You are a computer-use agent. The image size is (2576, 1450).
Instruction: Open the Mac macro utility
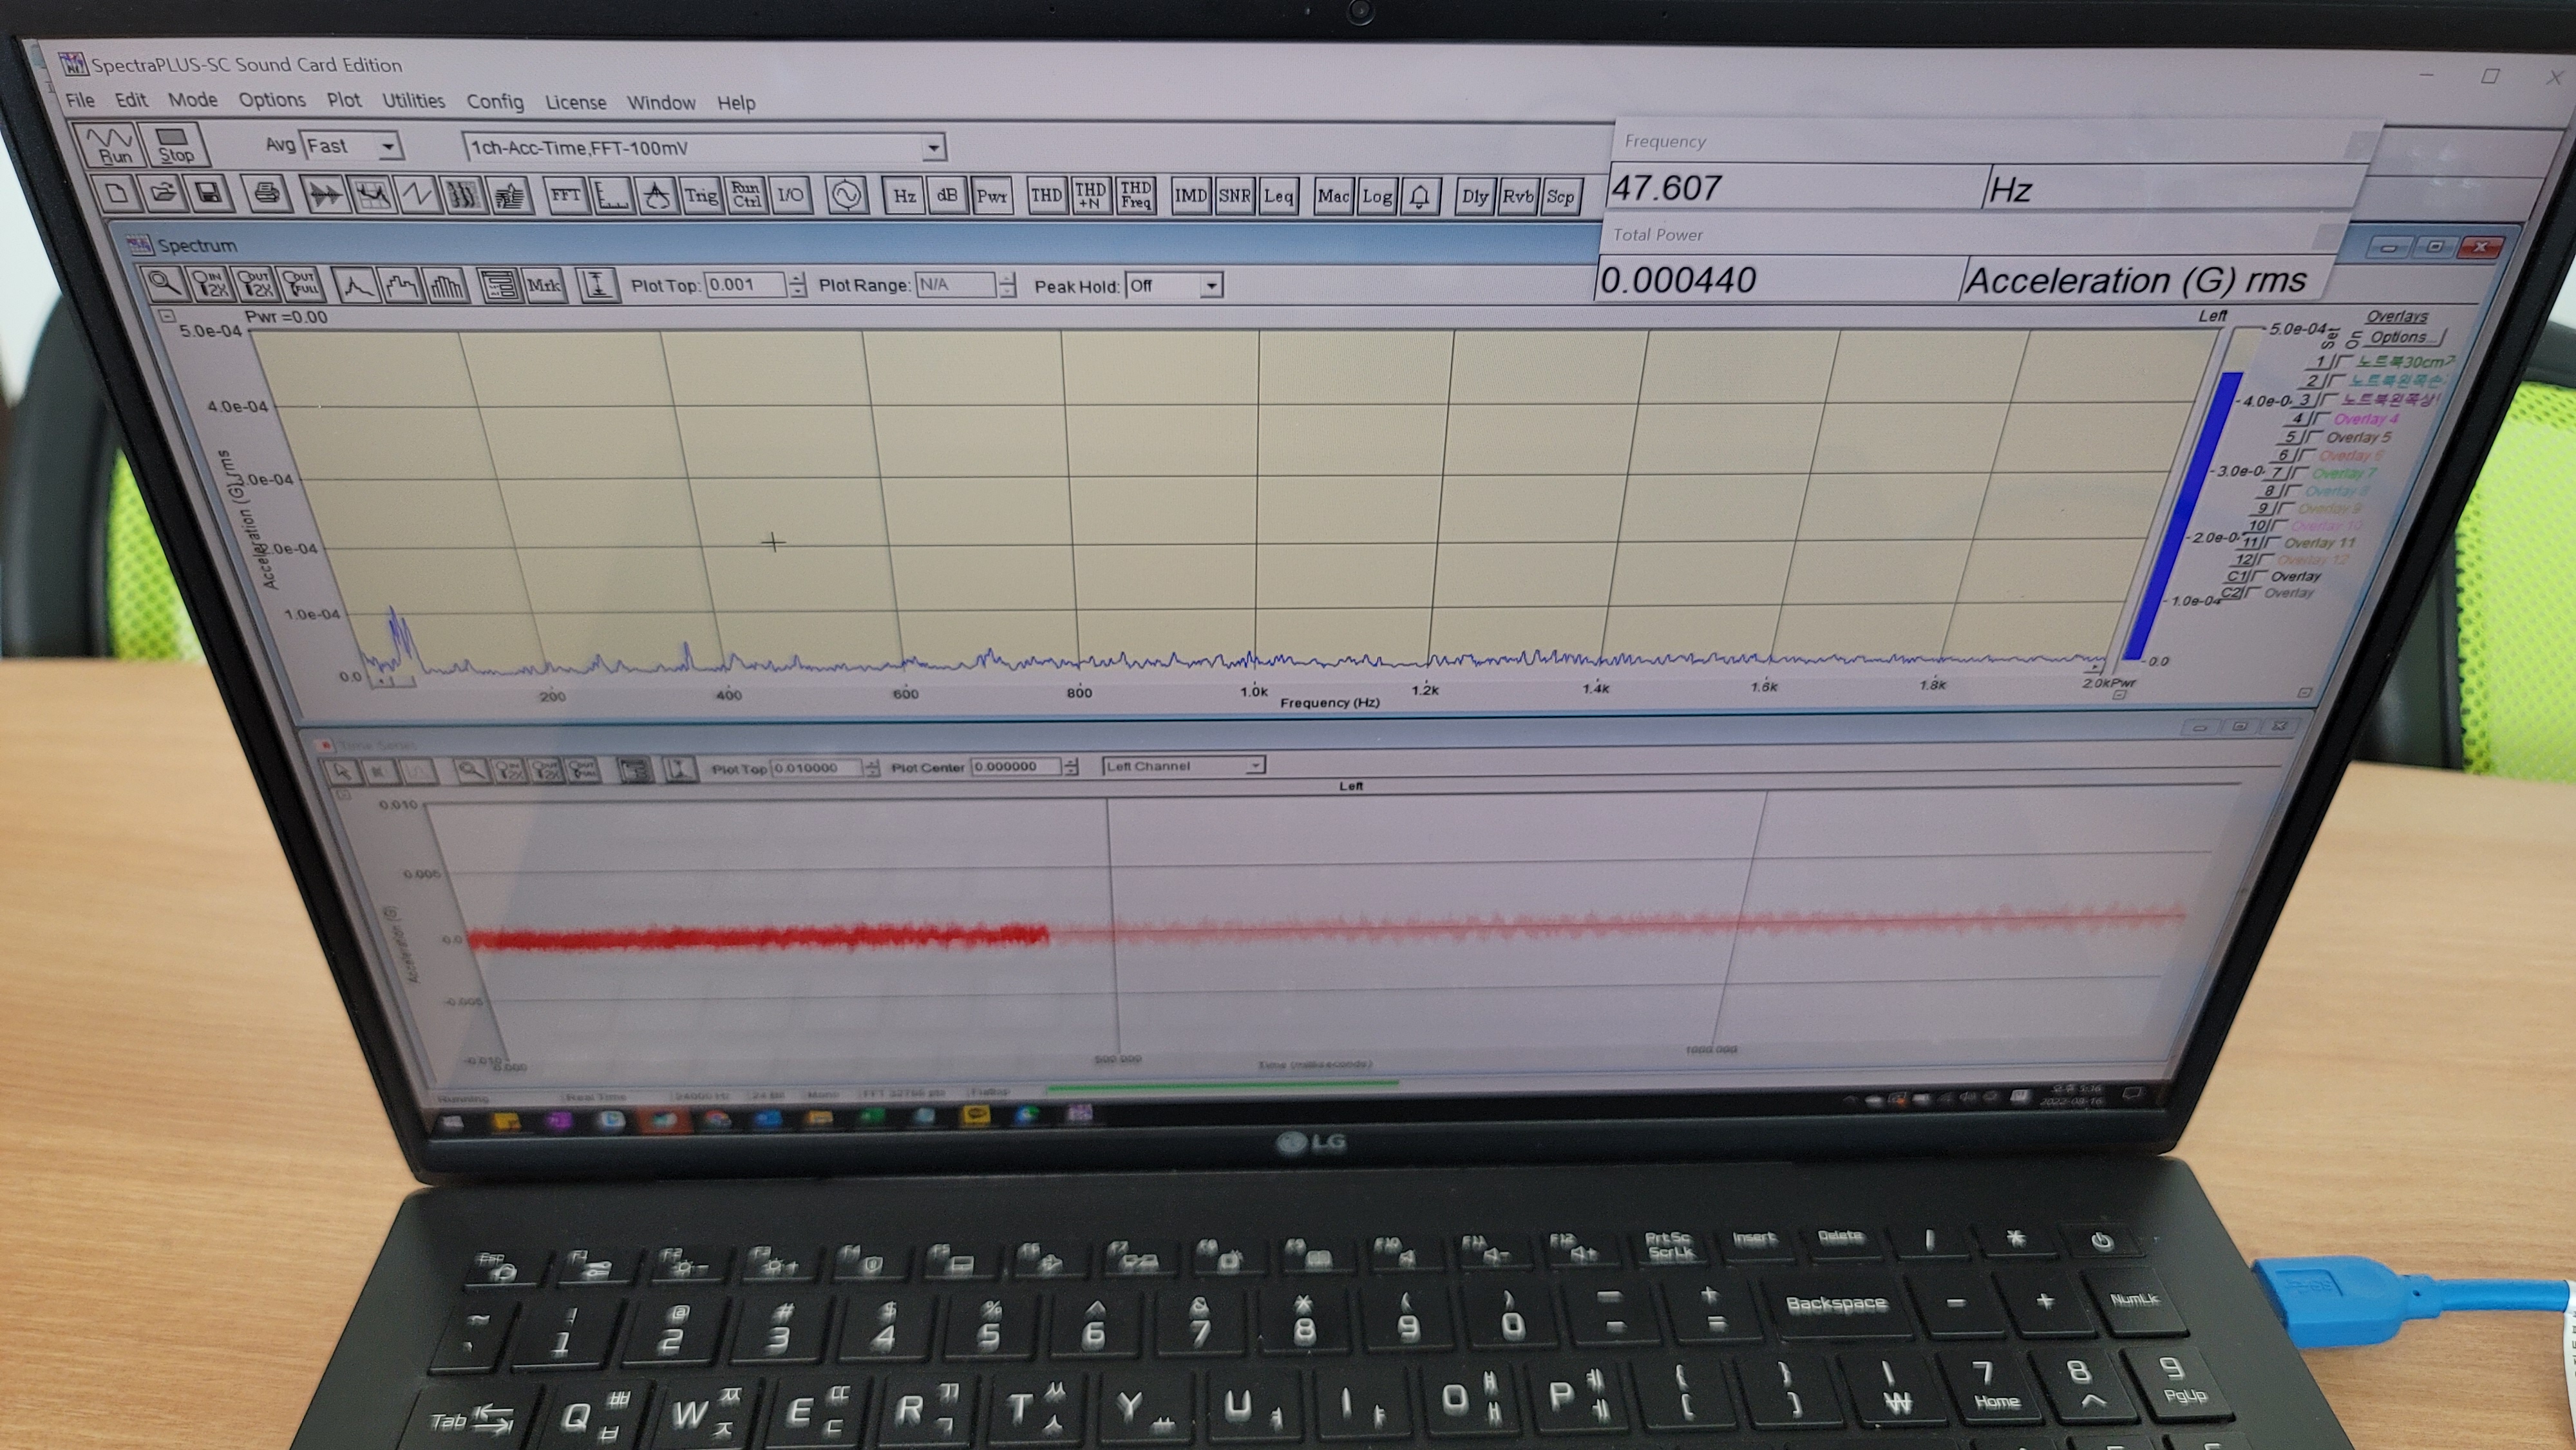pyautogui.click(x=1333, y=196)
